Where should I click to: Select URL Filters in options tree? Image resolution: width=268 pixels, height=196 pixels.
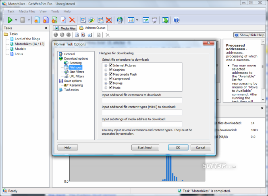click(x=77, y=76)
